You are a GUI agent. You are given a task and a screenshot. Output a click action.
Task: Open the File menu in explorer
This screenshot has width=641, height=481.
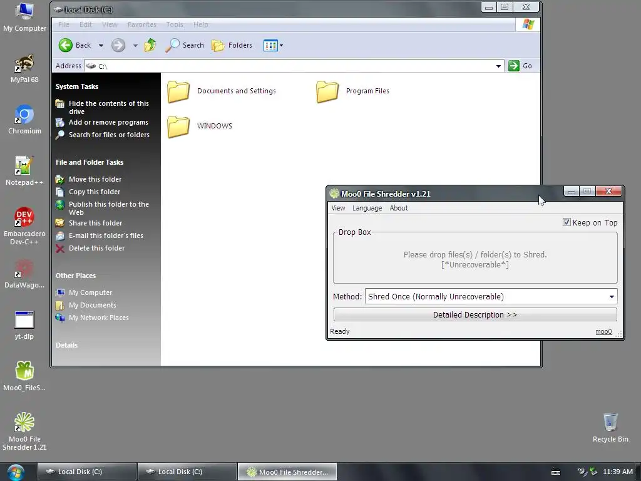point(64,24)
